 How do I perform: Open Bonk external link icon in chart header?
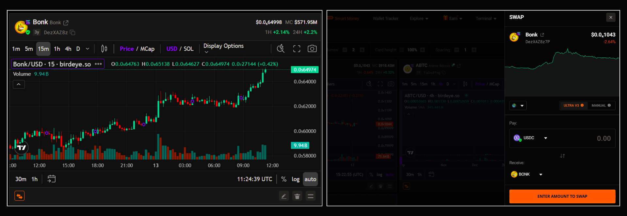tap(66, 22)
